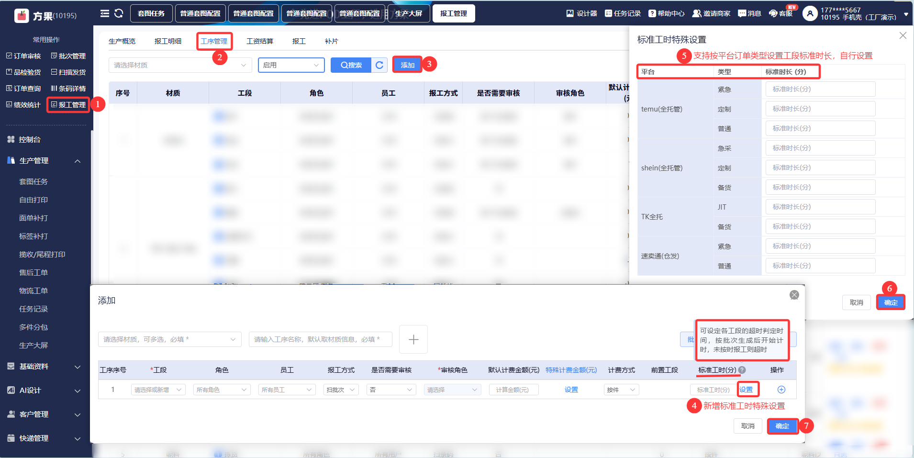The image size is (914, 458).
Task: Click the user avatar icon
Action: pyautogui.click(x=809, y=13)
